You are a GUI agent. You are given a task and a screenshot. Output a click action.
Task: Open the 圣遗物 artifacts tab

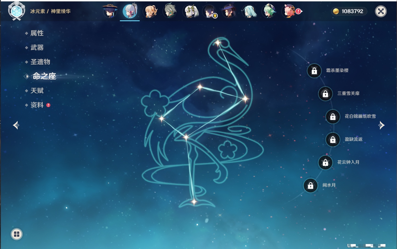pyautogui.click(x=40, y=62)
